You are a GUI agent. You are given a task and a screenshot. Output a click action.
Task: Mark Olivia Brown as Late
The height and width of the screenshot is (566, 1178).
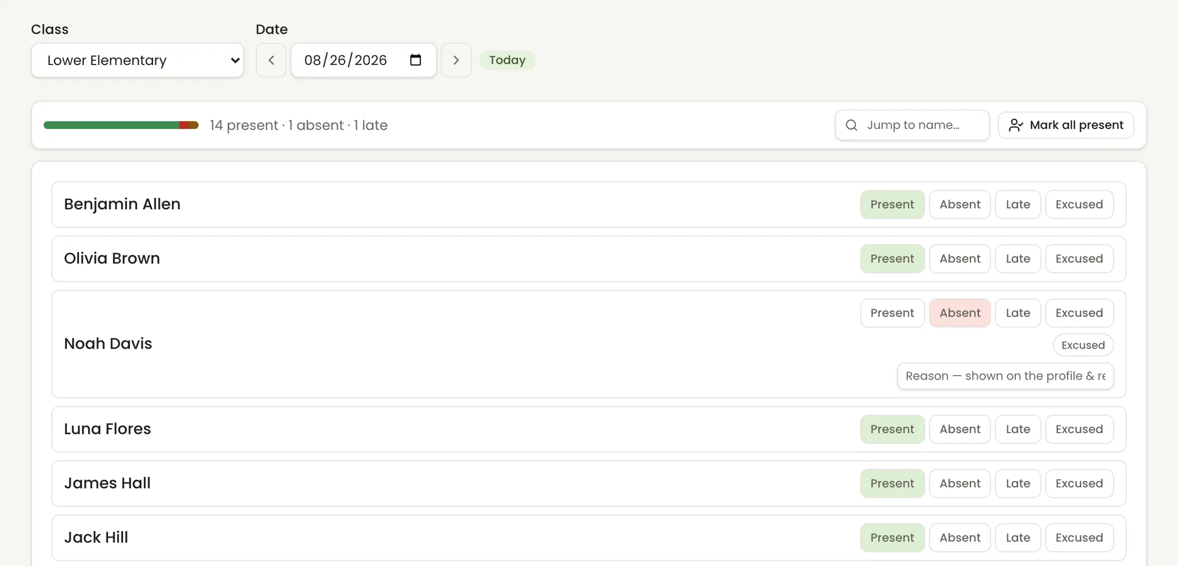tap(1018, 259)
